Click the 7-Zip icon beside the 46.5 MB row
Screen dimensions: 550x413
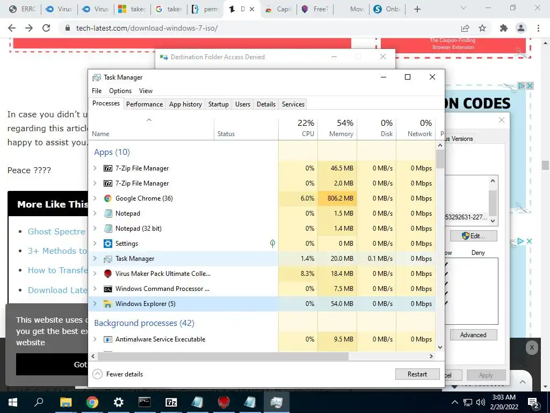107,168
